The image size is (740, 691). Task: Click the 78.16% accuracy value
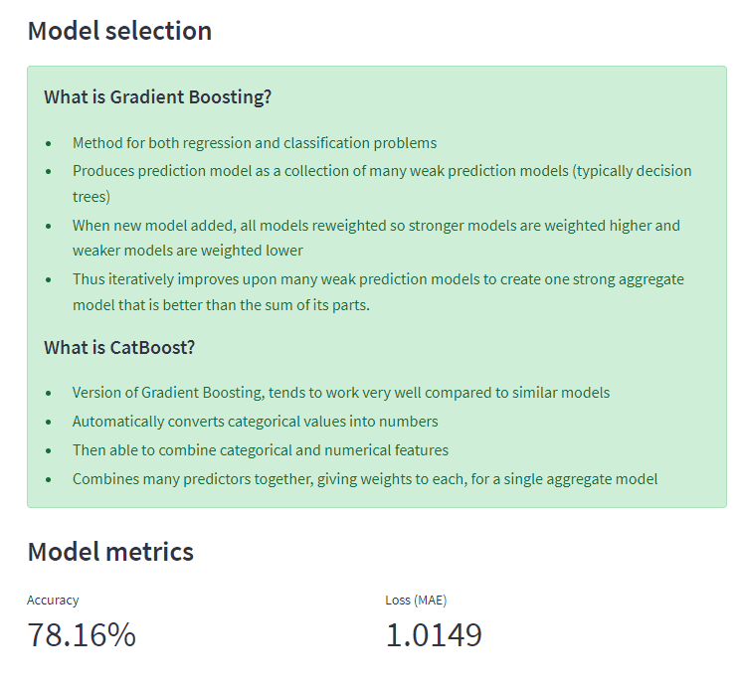[82, 635]
